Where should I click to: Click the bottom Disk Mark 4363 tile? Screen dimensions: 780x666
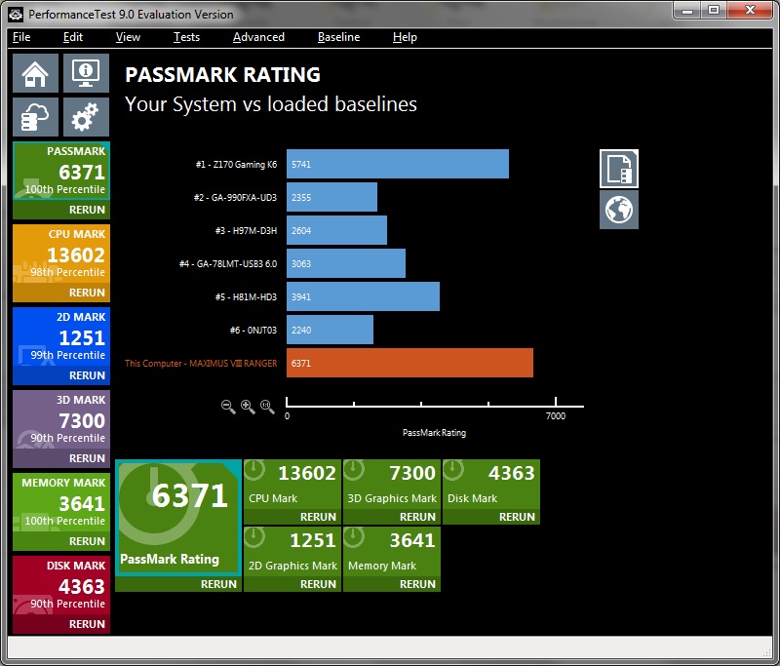click(491, 484)
